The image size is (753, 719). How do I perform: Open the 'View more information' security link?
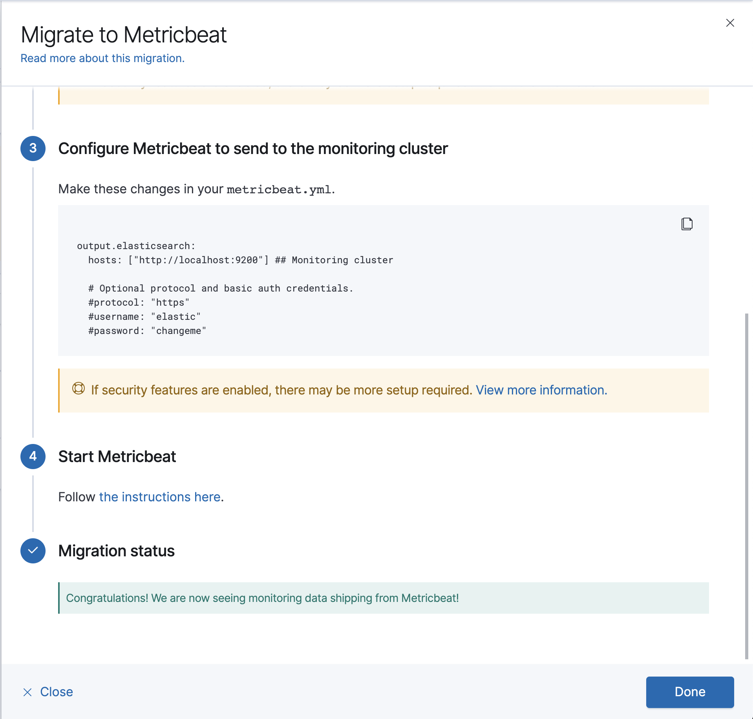(x=541, y=390)
